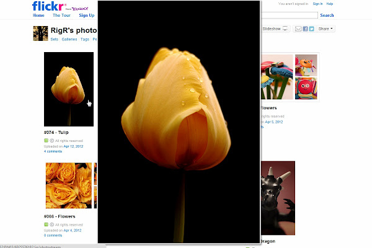
Task: Share via the email envelope icon
Action: click(298, 29)
